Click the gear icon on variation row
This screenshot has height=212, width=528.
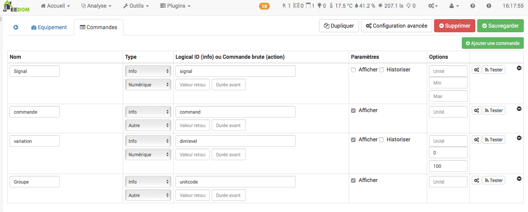click(476, 140)
